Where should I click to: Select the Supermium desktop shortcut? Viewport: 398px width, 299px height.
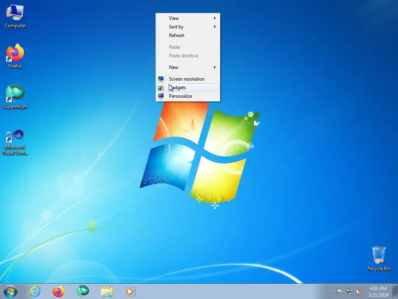click(x=15, y=97)
